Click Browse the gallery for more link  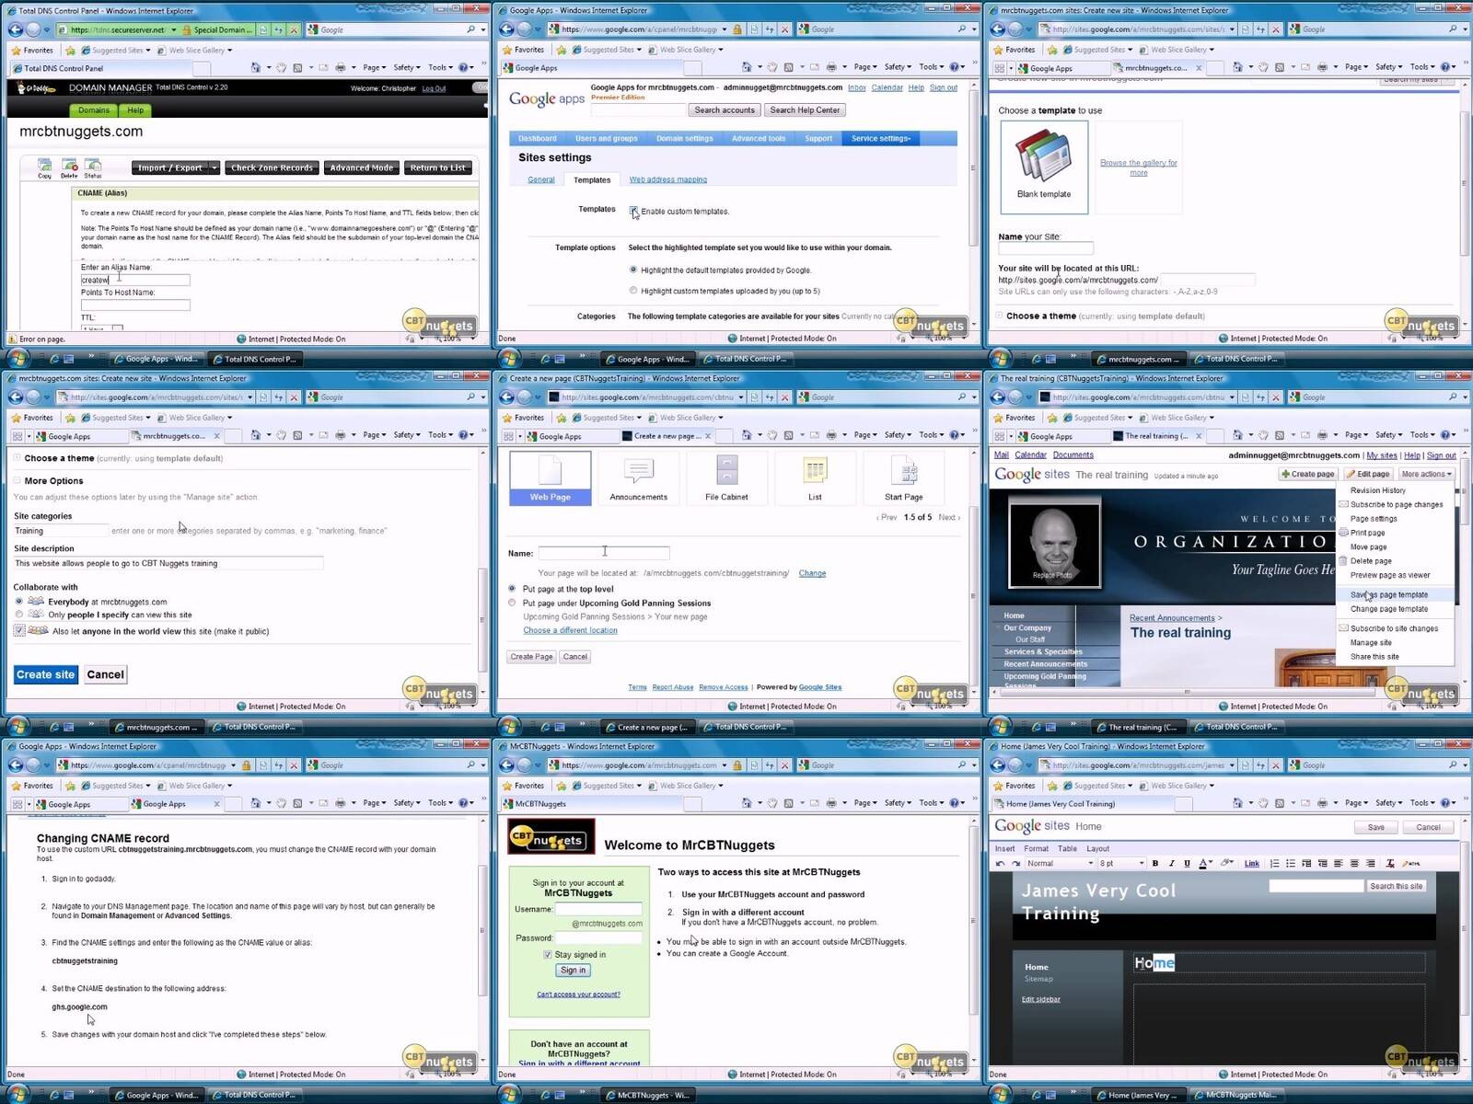pyautogui.click(x=1139, y=167)
